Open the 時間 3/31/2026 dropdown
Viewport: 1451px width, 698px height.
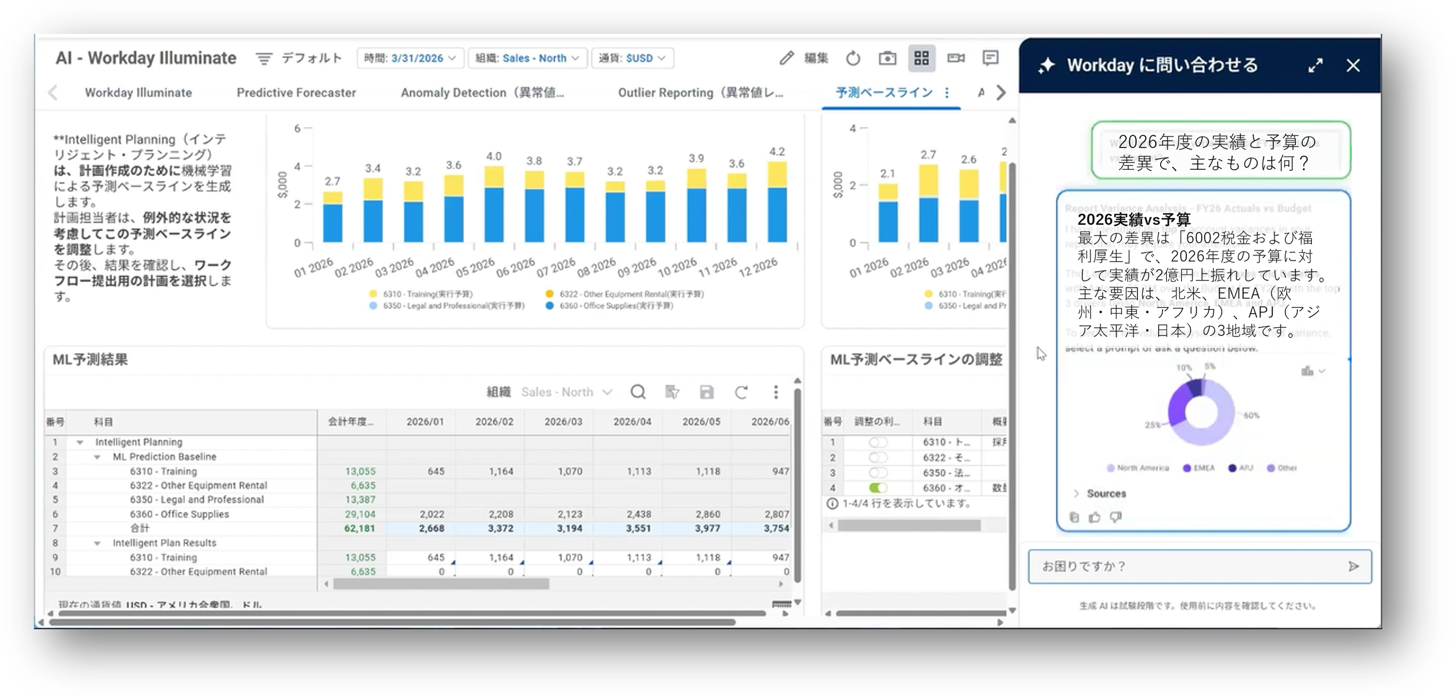410,58
